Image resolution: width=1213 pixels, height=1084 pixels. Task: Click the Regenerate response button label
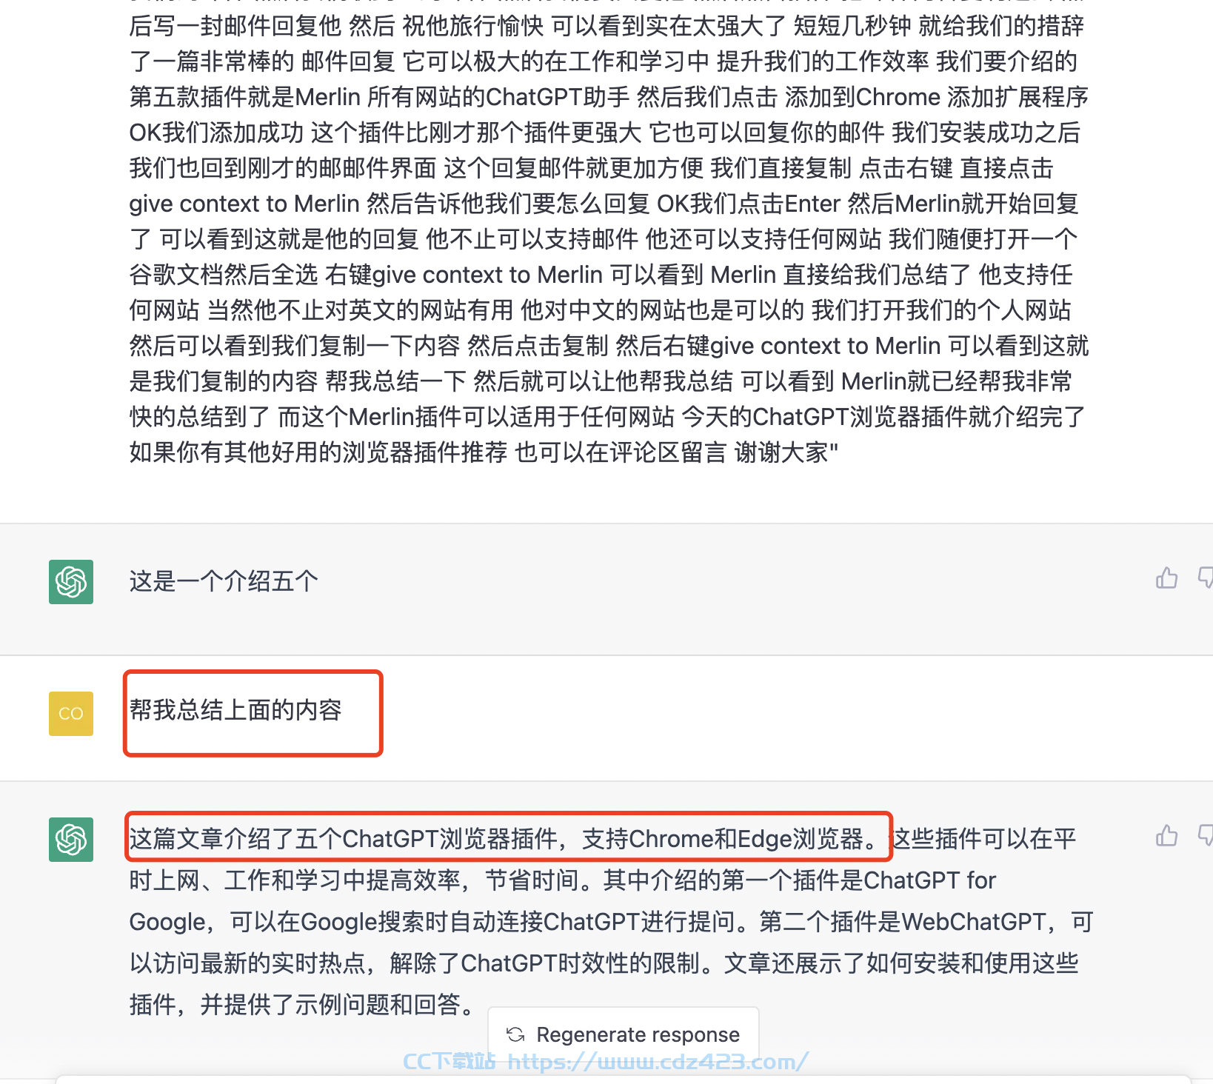pyautogui.click(x=638, y=1034)
